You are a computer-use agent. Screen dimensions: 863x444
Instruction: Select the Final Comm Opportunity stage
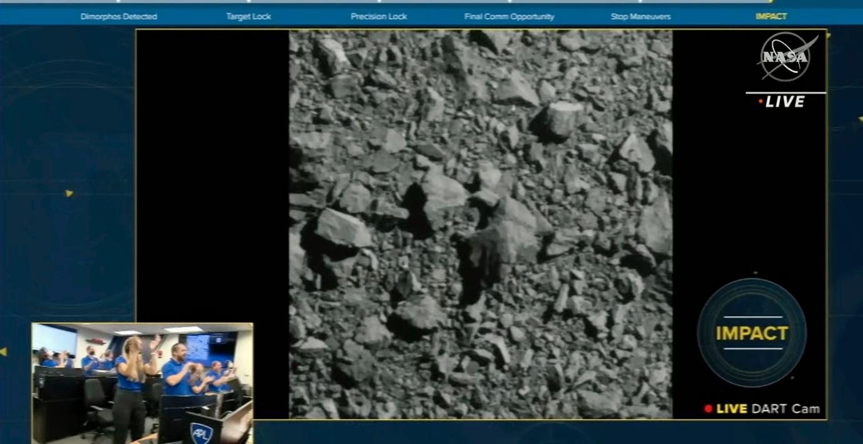(x=509, y=17)
